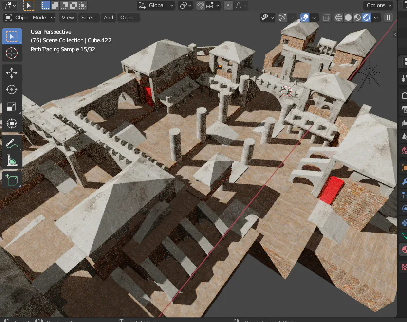Viewport: 407px width, 322px height.
Task: Open the Render properties tab
Action: [x=404, y=96]
